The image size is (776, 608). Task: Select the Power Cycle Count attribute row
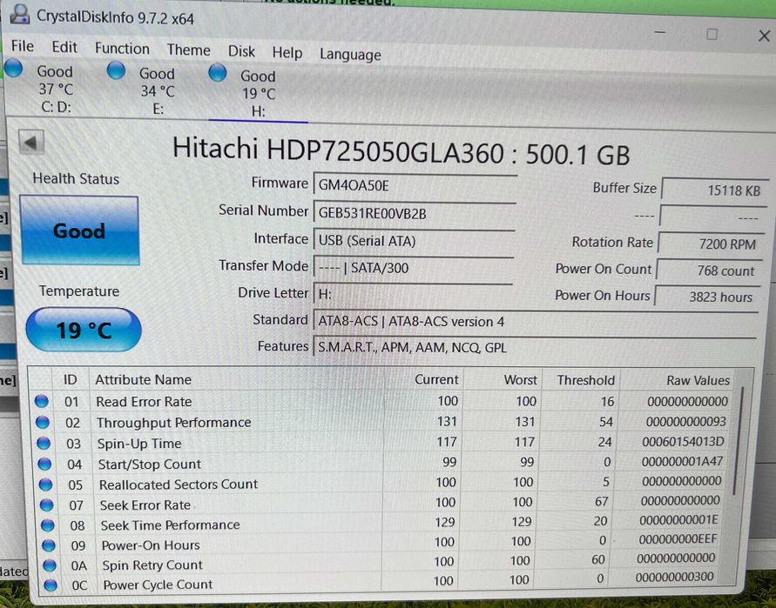[x=381, y=582]
